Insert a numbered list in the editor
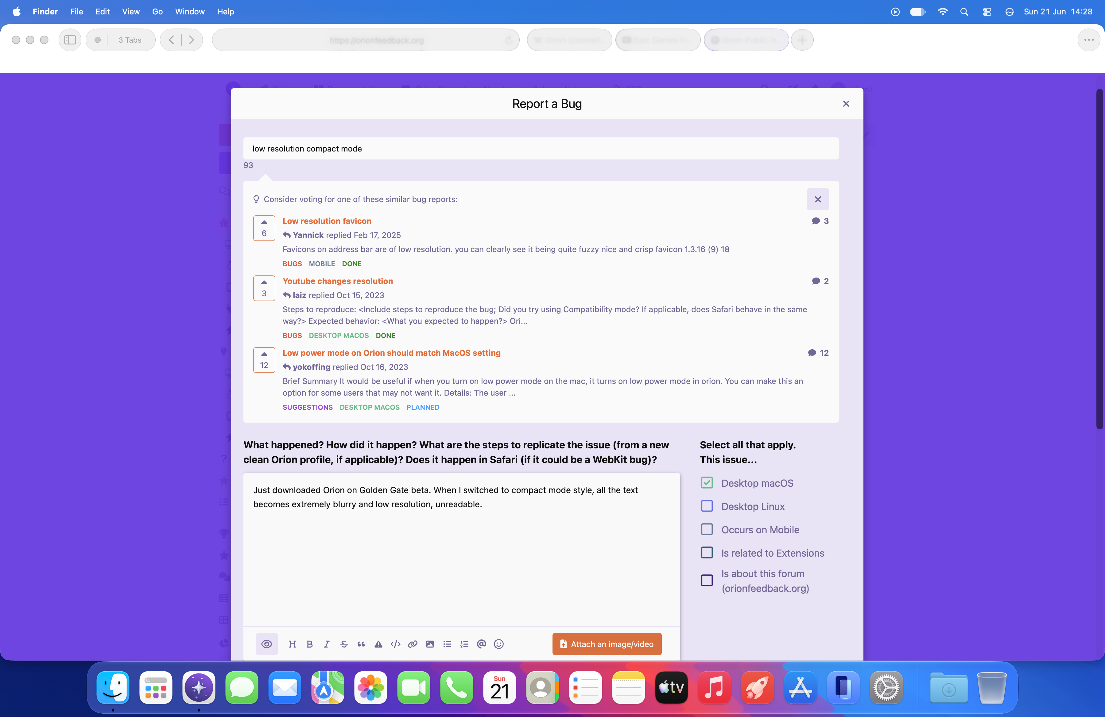 [x=464, y=644]
